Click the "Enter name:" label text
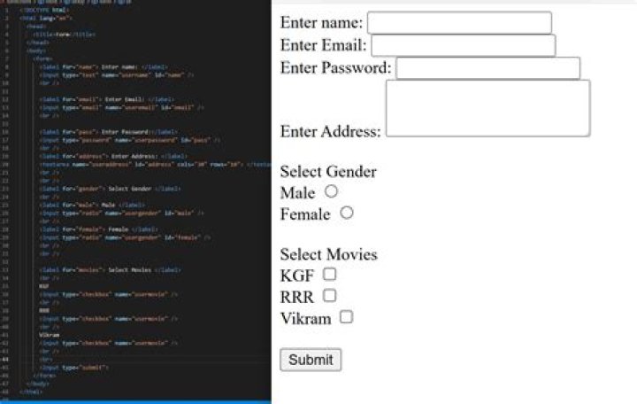The image size is (637, 404). 321,23
